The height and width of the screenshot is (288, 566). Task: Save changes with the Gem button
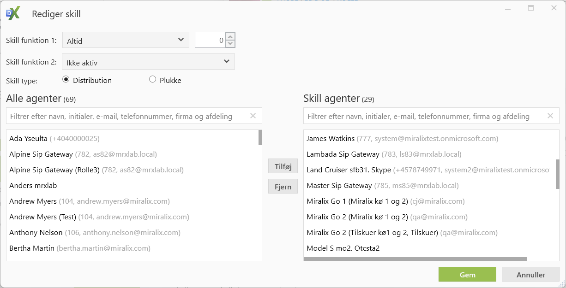coord(467,274)
